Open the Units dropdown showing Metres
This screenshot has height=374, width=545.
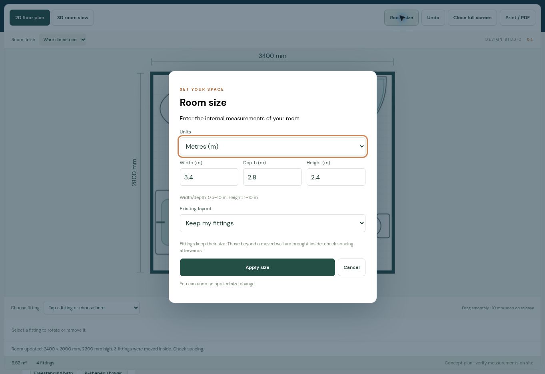tap(272, 146)
